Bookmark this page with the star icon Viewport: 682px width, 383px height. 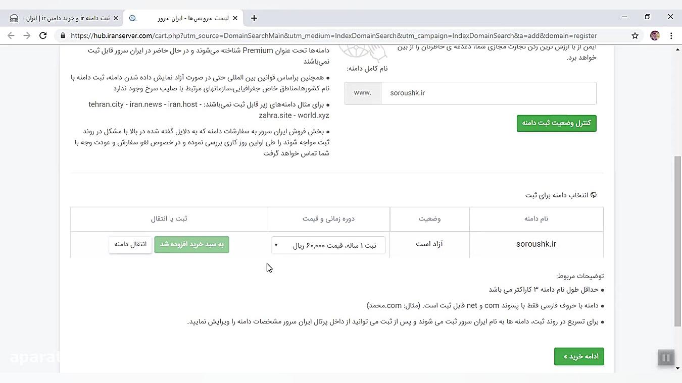tap(634, 36)
